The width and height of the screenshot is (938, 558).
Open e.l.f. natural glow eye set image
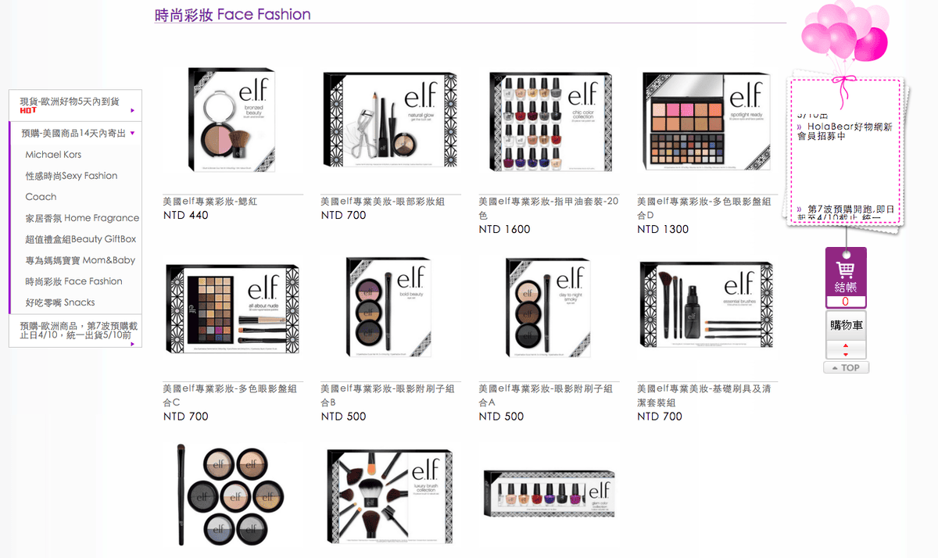390,120
